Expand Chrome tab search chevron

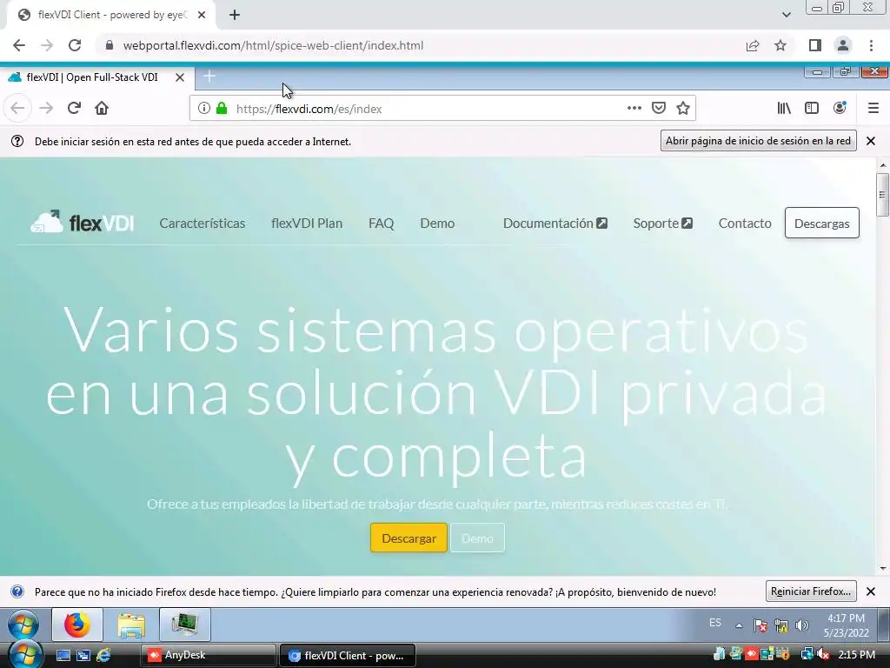click(x=786, y=15)
